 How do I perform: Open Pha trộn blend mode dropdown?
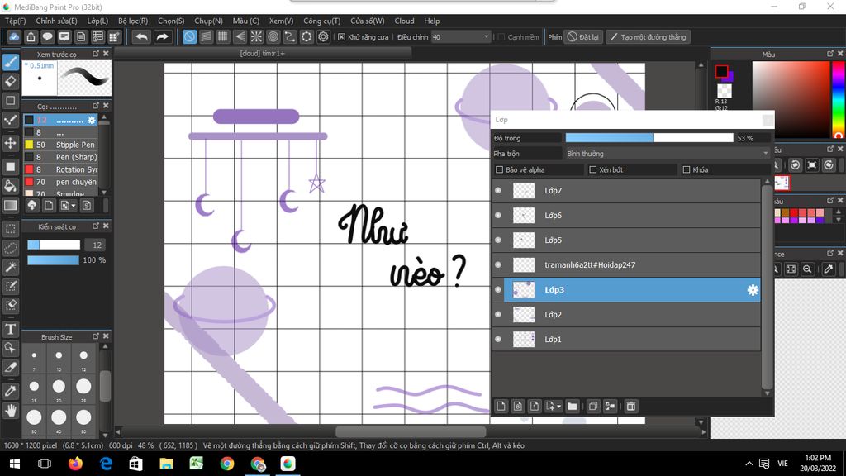tap(668, 154)
